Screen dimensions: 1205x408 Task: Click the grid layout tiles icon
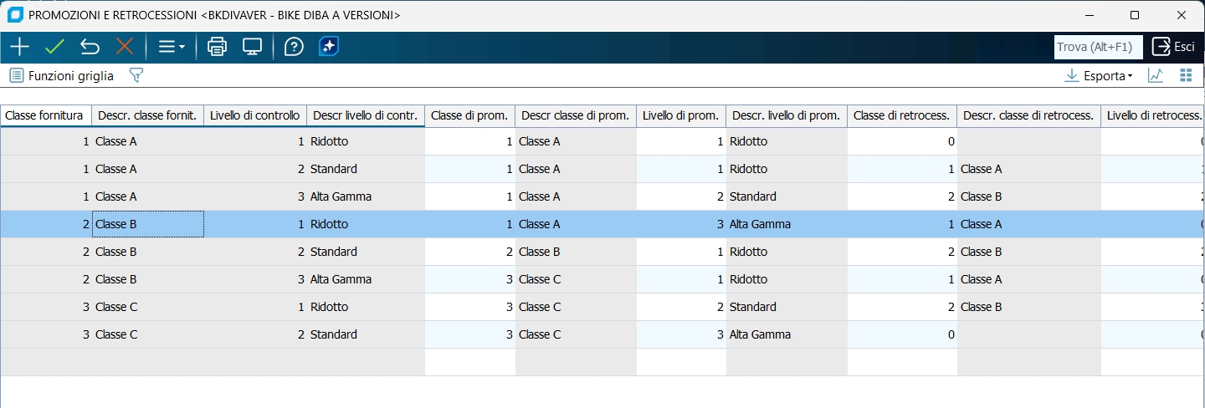tap(1185, 75)
